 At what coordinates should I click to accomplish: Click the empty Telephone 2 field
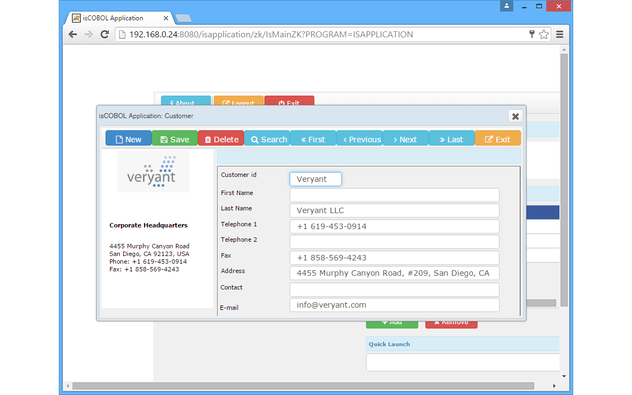click(x=394, y=242)
